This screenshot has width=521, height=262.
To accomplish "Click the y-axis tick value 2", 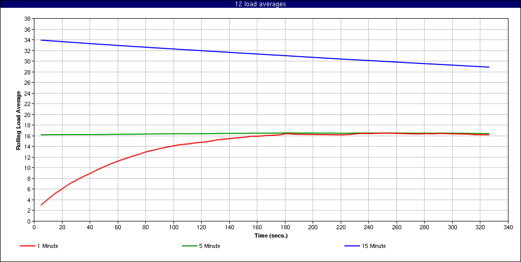I will (x=29, y=210).
